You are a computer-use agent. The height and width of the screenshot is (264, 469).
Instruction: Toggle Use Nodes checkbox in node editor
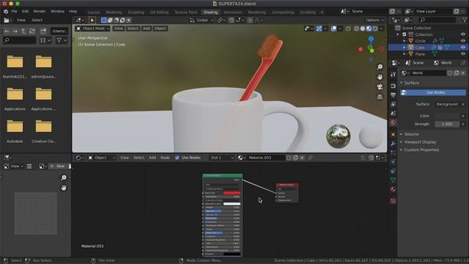click(x=177, y=158)
